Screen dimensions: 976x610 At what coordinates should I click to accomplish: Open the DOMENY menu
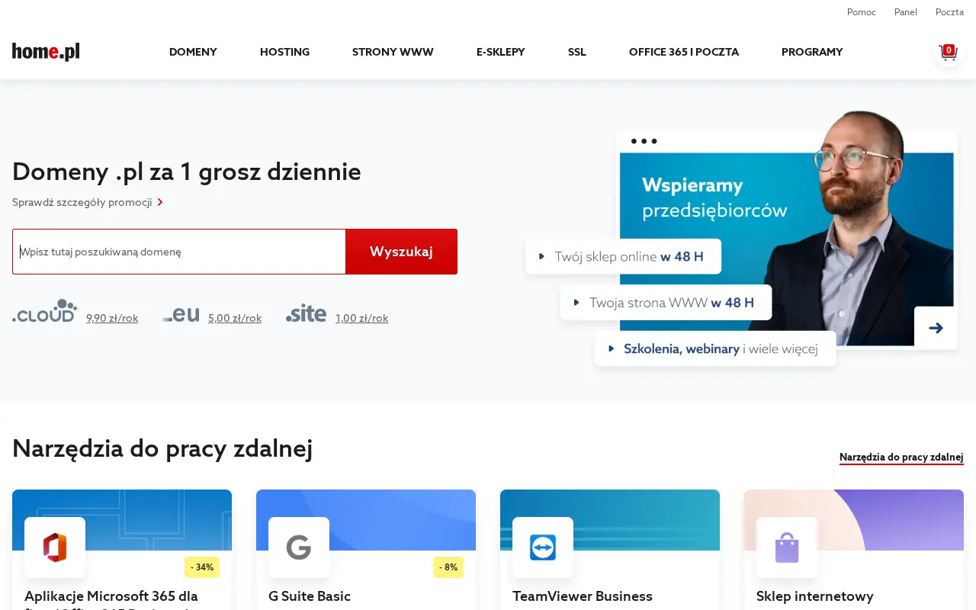[193, 52]
